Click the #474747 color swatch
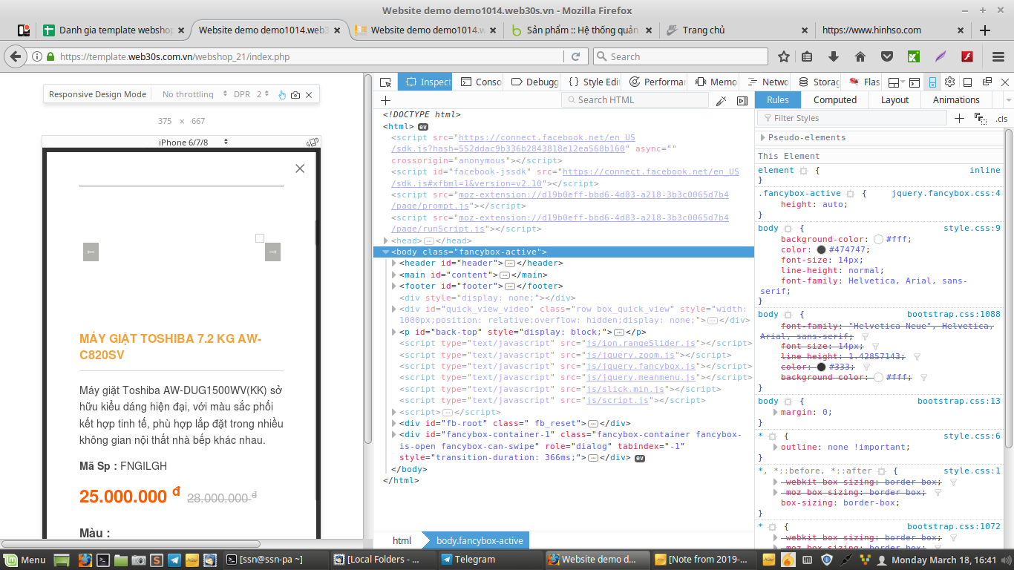The image size is (1014, 570). [821, 250]
